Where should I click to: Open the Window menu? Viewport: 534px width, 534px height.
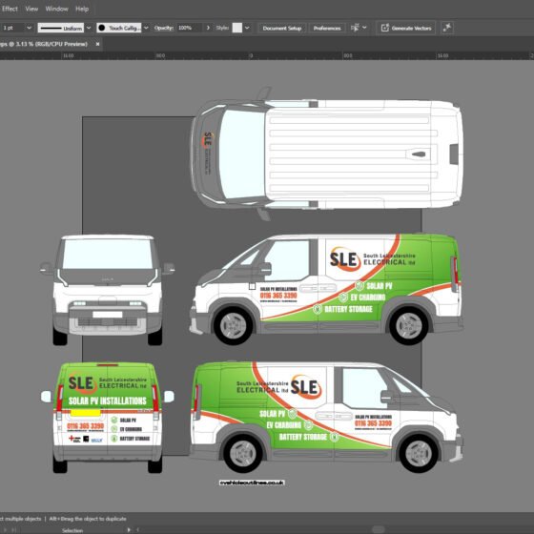click(57, 9)
